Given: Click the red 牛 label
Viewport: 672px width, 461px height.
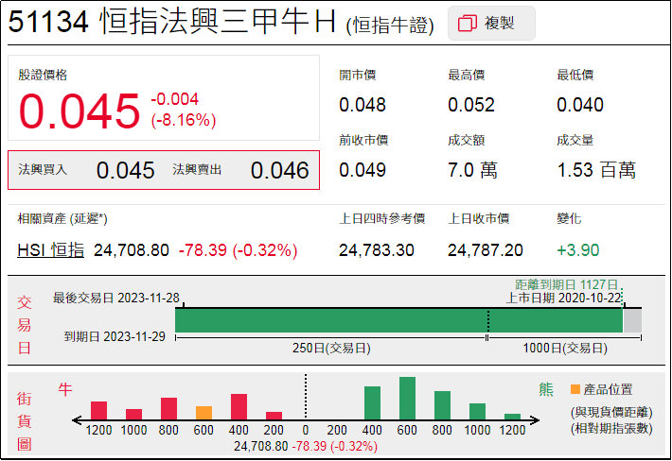Looking at the screenshot, I should [x=65, y=389].
